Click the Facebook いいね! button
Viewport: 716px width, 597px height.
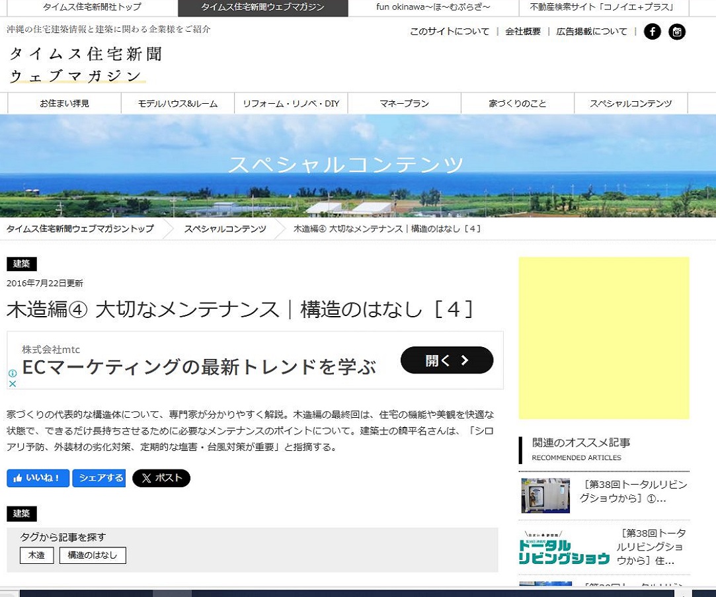pos(38,478)
